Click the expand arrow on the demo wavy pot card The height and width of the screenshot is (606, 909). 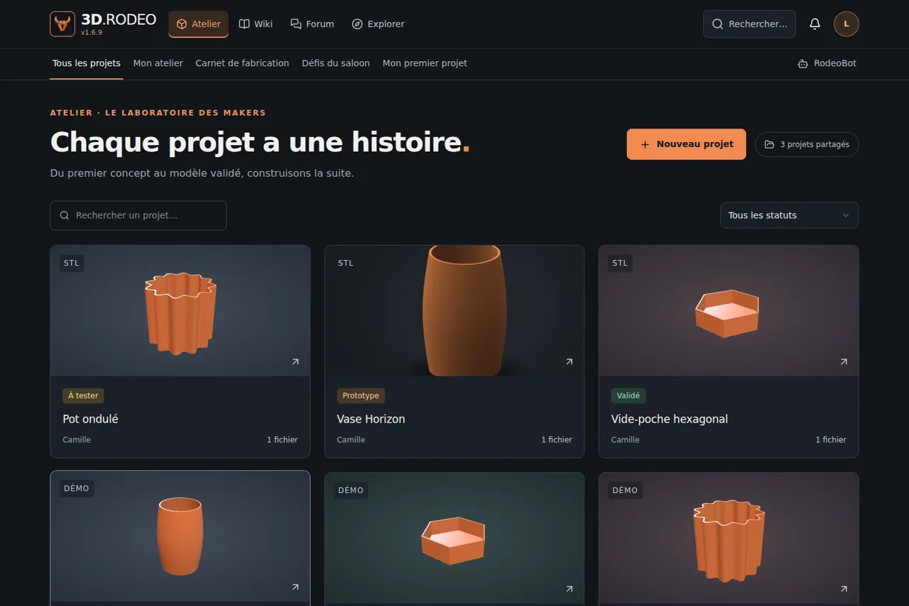click(x=844, y=589)
